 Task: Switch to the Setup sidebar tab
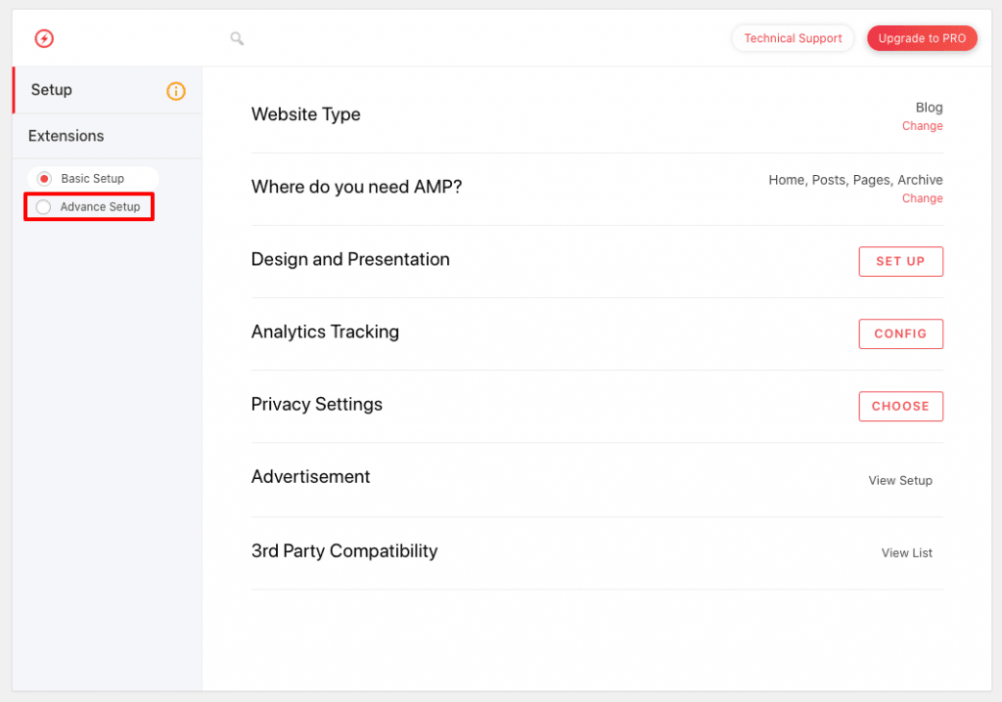[x=52, y=90]
